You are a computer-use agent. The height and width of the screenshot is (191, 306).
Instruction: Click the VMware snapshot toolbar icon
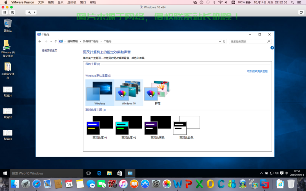[x=12, y=12]
